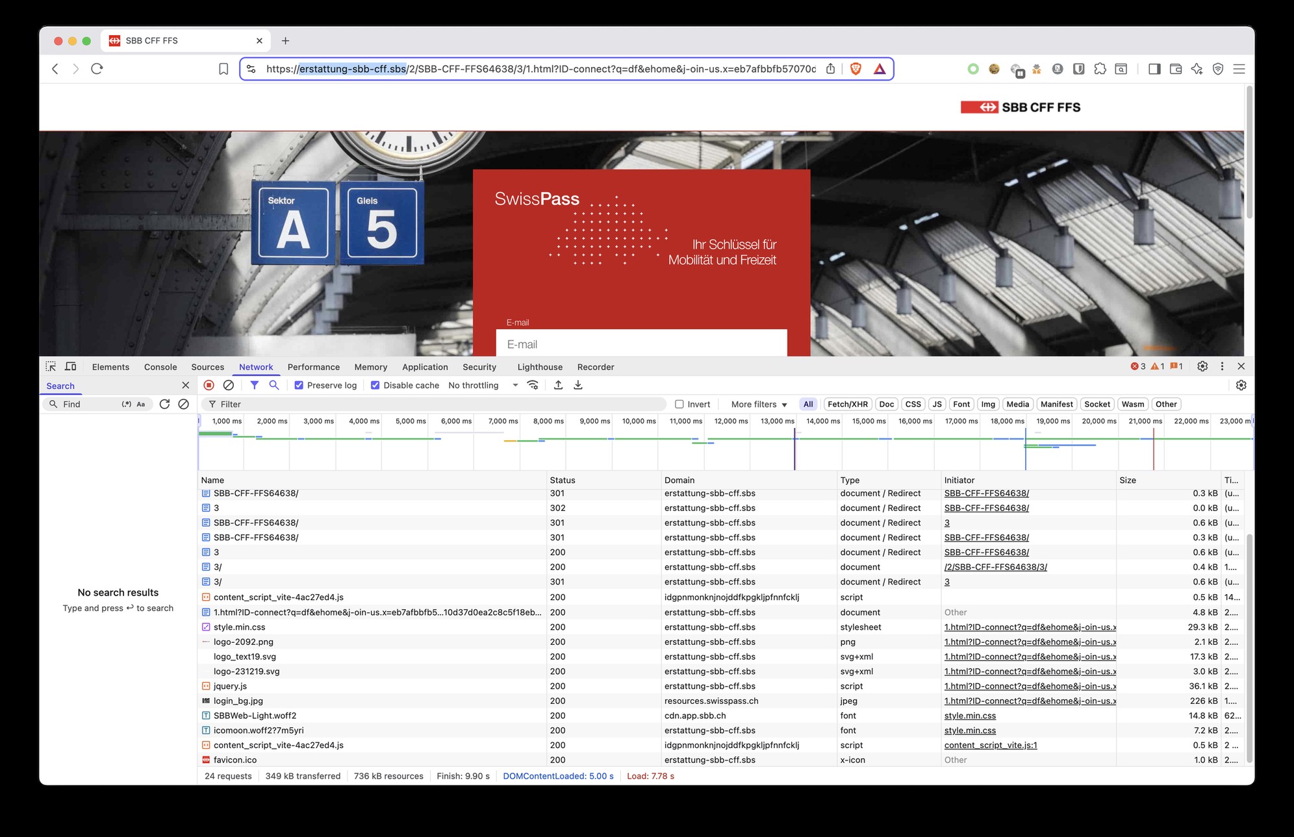Click the error count badge
Image resolution: width=1294 pixels, height=837 pixels.
1138,366
